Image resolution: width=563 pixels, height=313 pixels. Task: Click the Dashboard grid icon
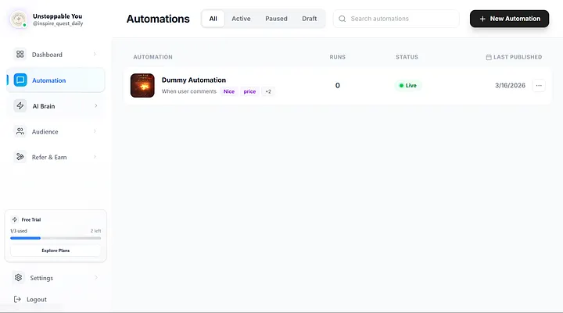pos(20,54)
